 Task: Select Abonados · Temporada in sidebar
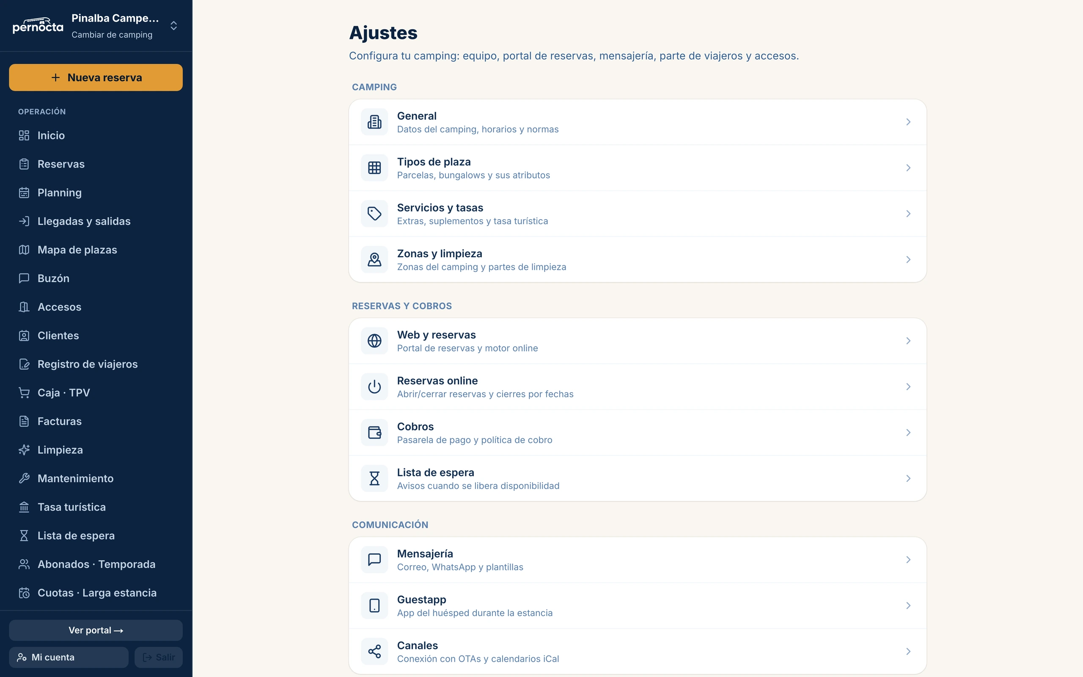96,564
